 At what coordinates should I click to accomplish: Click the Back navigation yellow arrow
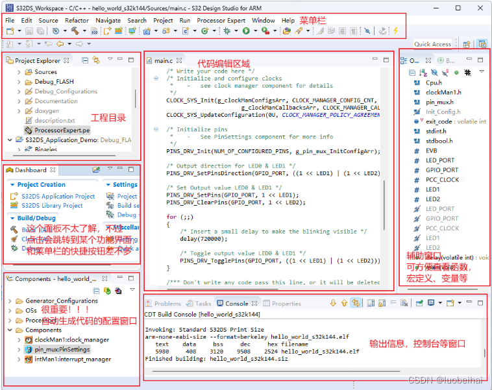coord(60,43)
